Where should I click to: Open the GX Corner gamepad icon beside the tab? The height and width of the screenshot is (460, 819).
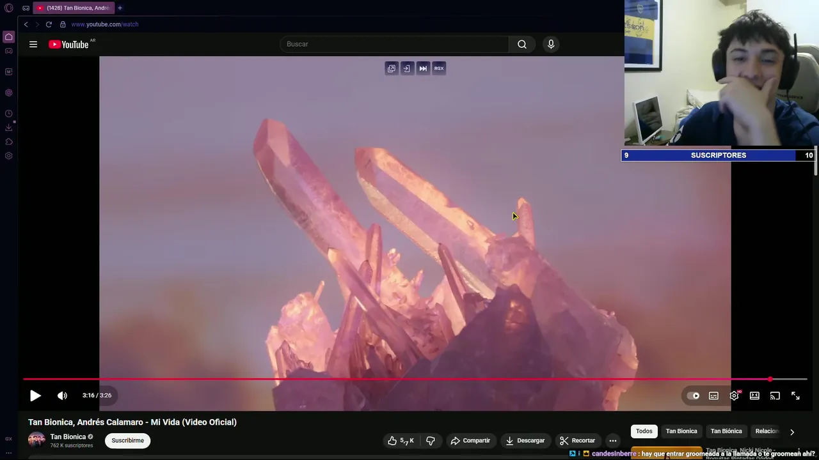point(26,8)
